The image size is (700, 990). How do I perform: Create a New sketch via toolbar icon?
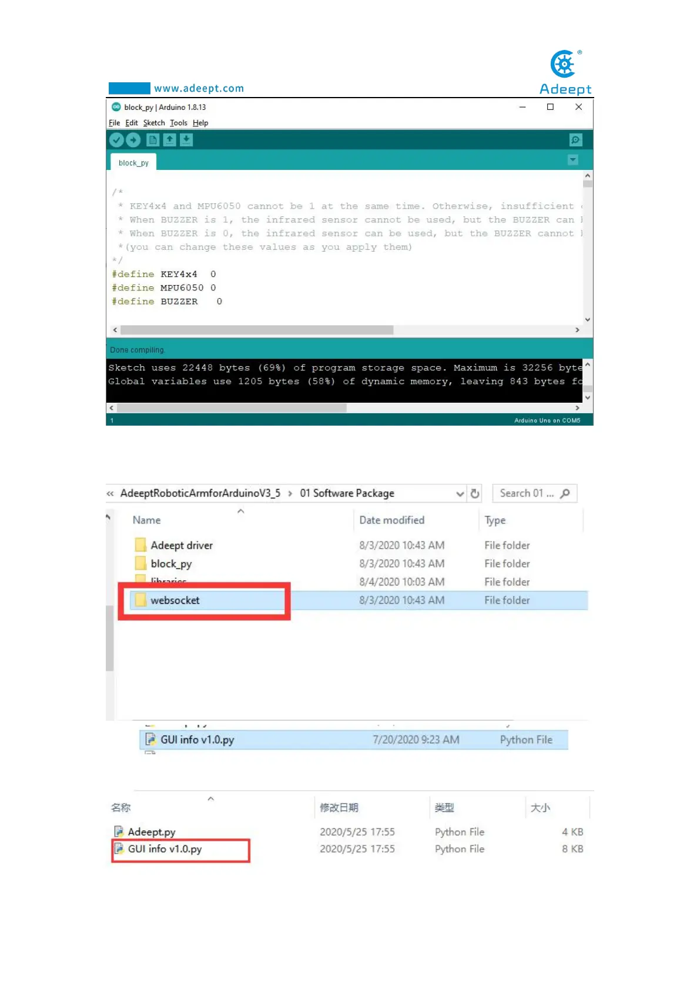(x=152, y=140)
